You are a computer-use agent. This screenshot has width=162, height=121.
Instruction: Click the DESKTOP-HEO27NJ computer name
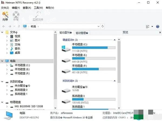tap(29, 117)
